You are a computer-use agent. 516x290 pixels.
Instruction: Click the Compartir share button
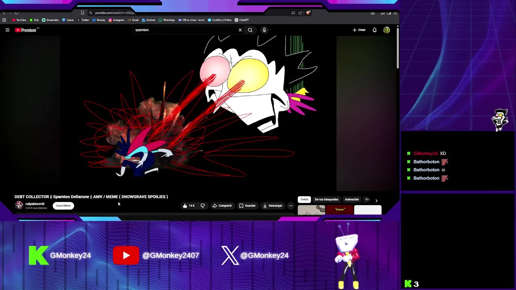[x=222, y=206]
